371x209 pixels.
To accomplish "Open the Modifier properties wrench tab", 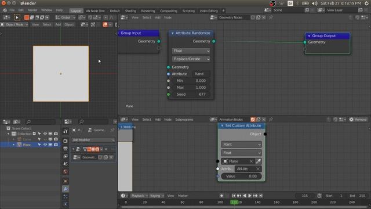I will click(66, 189).
